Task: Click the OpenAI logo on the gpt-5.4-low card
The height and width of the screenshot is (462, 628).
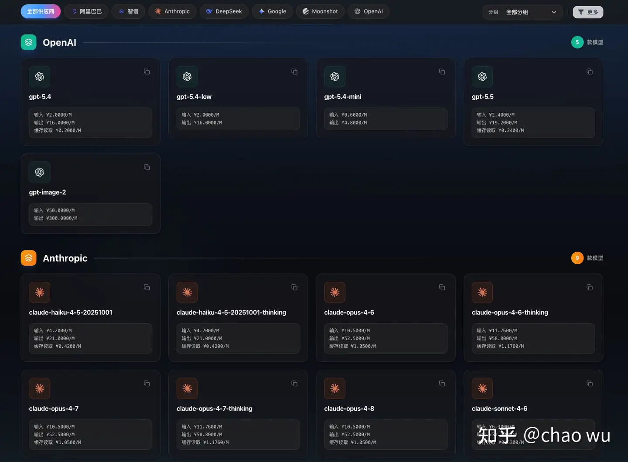Action: (x=187, y=77)
